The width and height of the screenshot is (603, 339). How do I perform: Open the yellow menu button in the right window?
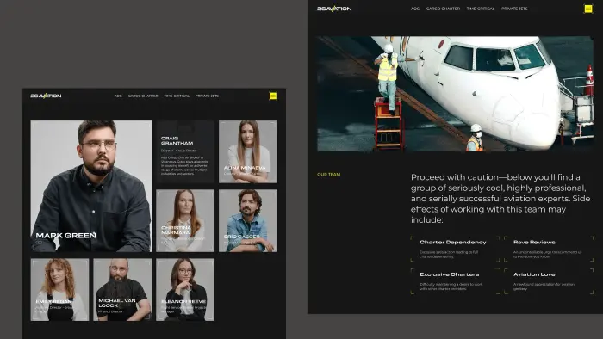(x=588, y=9)
